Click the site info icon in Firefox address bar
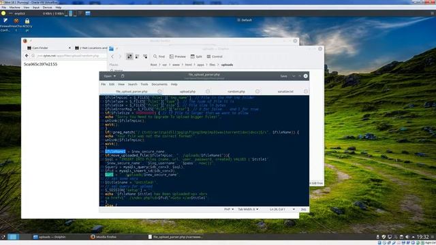436x245 pixels. click(x=33, y=56)
